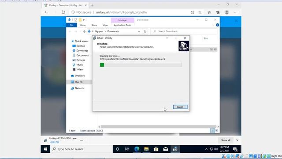Open Microsoft Store from taskbar
The height and width of the screenshot is (159, 282).
(x=156, y=149)
